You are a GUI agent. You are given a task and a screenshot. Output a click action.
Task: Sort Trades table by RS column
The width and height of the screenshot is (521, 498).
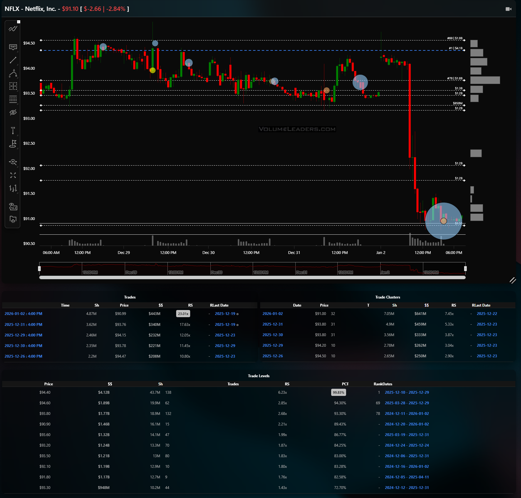[x=190, y=305]
